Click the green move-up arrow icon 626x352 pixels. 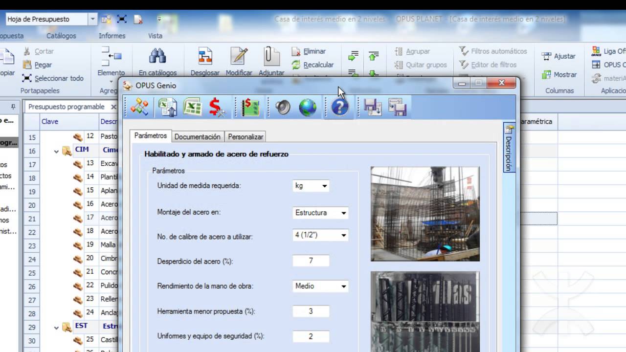click(x=373, y=56)
